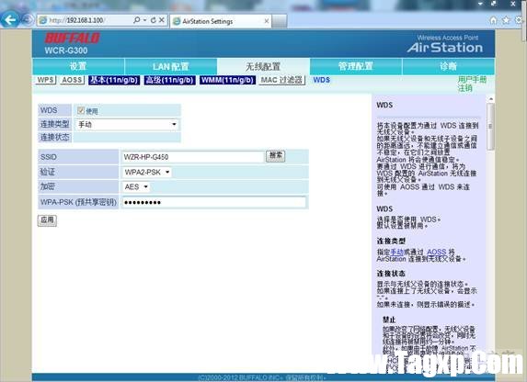Open the AOSS sub-menu
Screen dimensions: 527x382
click(72, 80)
